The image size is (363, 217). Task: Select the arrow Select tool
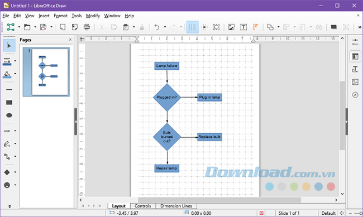click(x=9, y=46)
